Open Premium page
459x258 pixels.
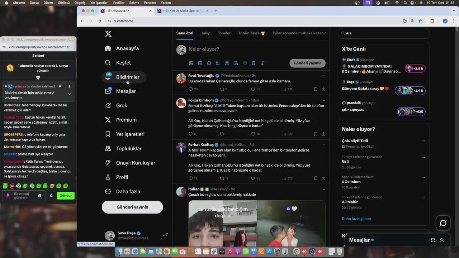click(x=121, y=120)
